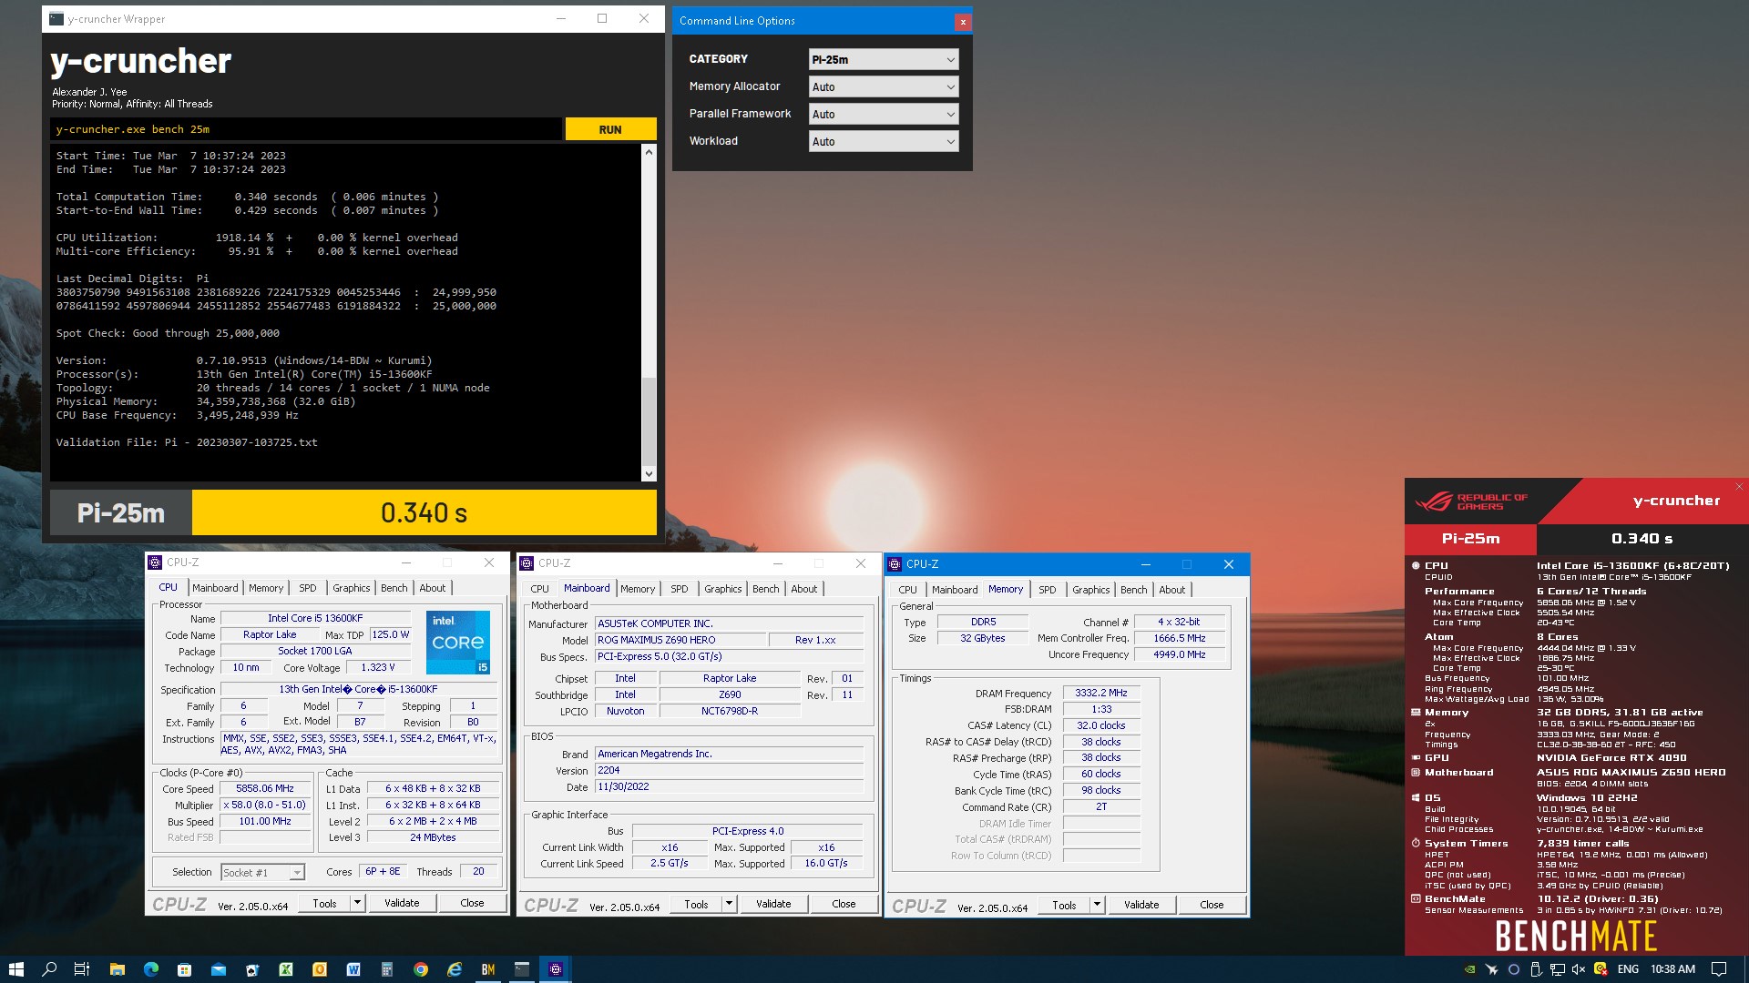Launch Outlook from taskbar
The height and width of the screenshot is (983, 1749).
coord(320,969)
